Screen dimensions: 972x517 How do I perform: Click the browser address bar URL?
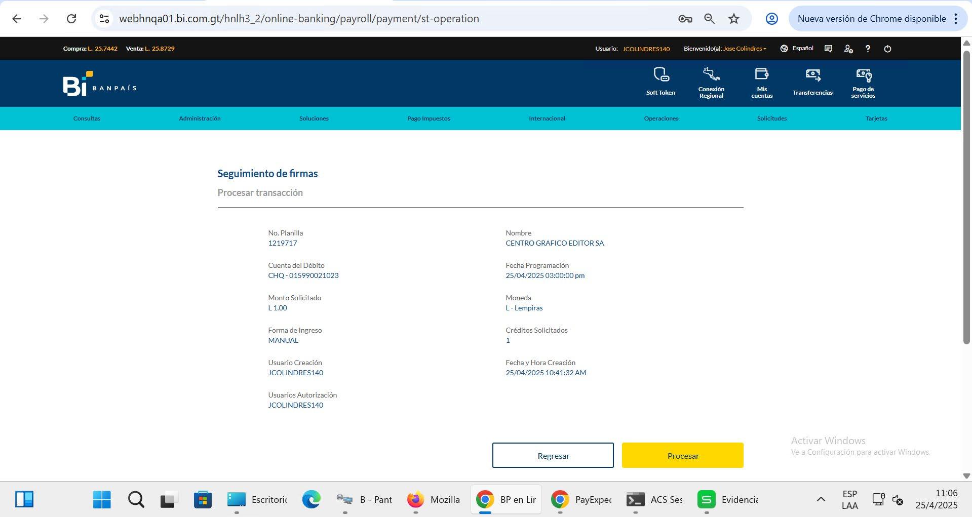pyautogui.click(x=299, y=19)
